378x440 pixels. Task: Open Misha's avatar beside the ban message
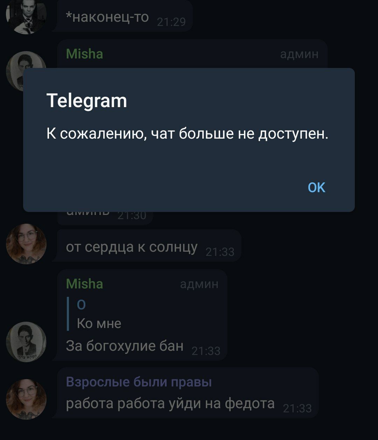(x=26, y=342)
